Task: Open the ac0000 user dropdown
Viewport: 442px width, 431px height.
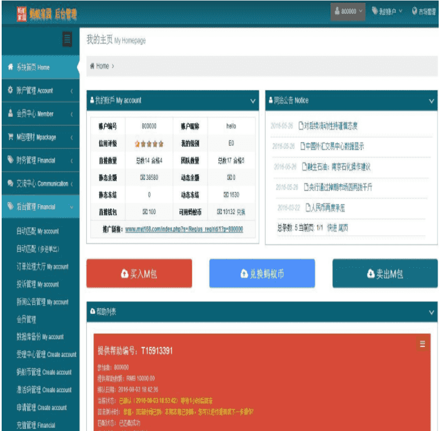Action: (348, 12)
